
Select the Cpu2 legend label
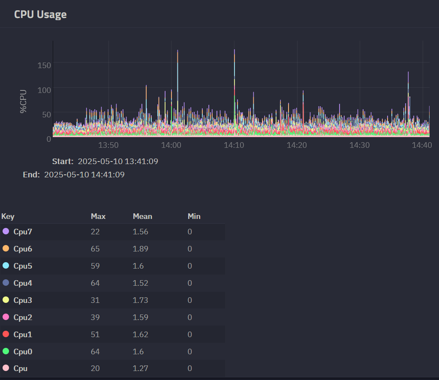coord(23,317)
